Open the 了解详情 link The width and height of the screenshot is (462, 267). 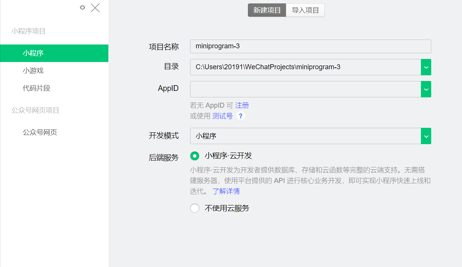tap(226, 191)
